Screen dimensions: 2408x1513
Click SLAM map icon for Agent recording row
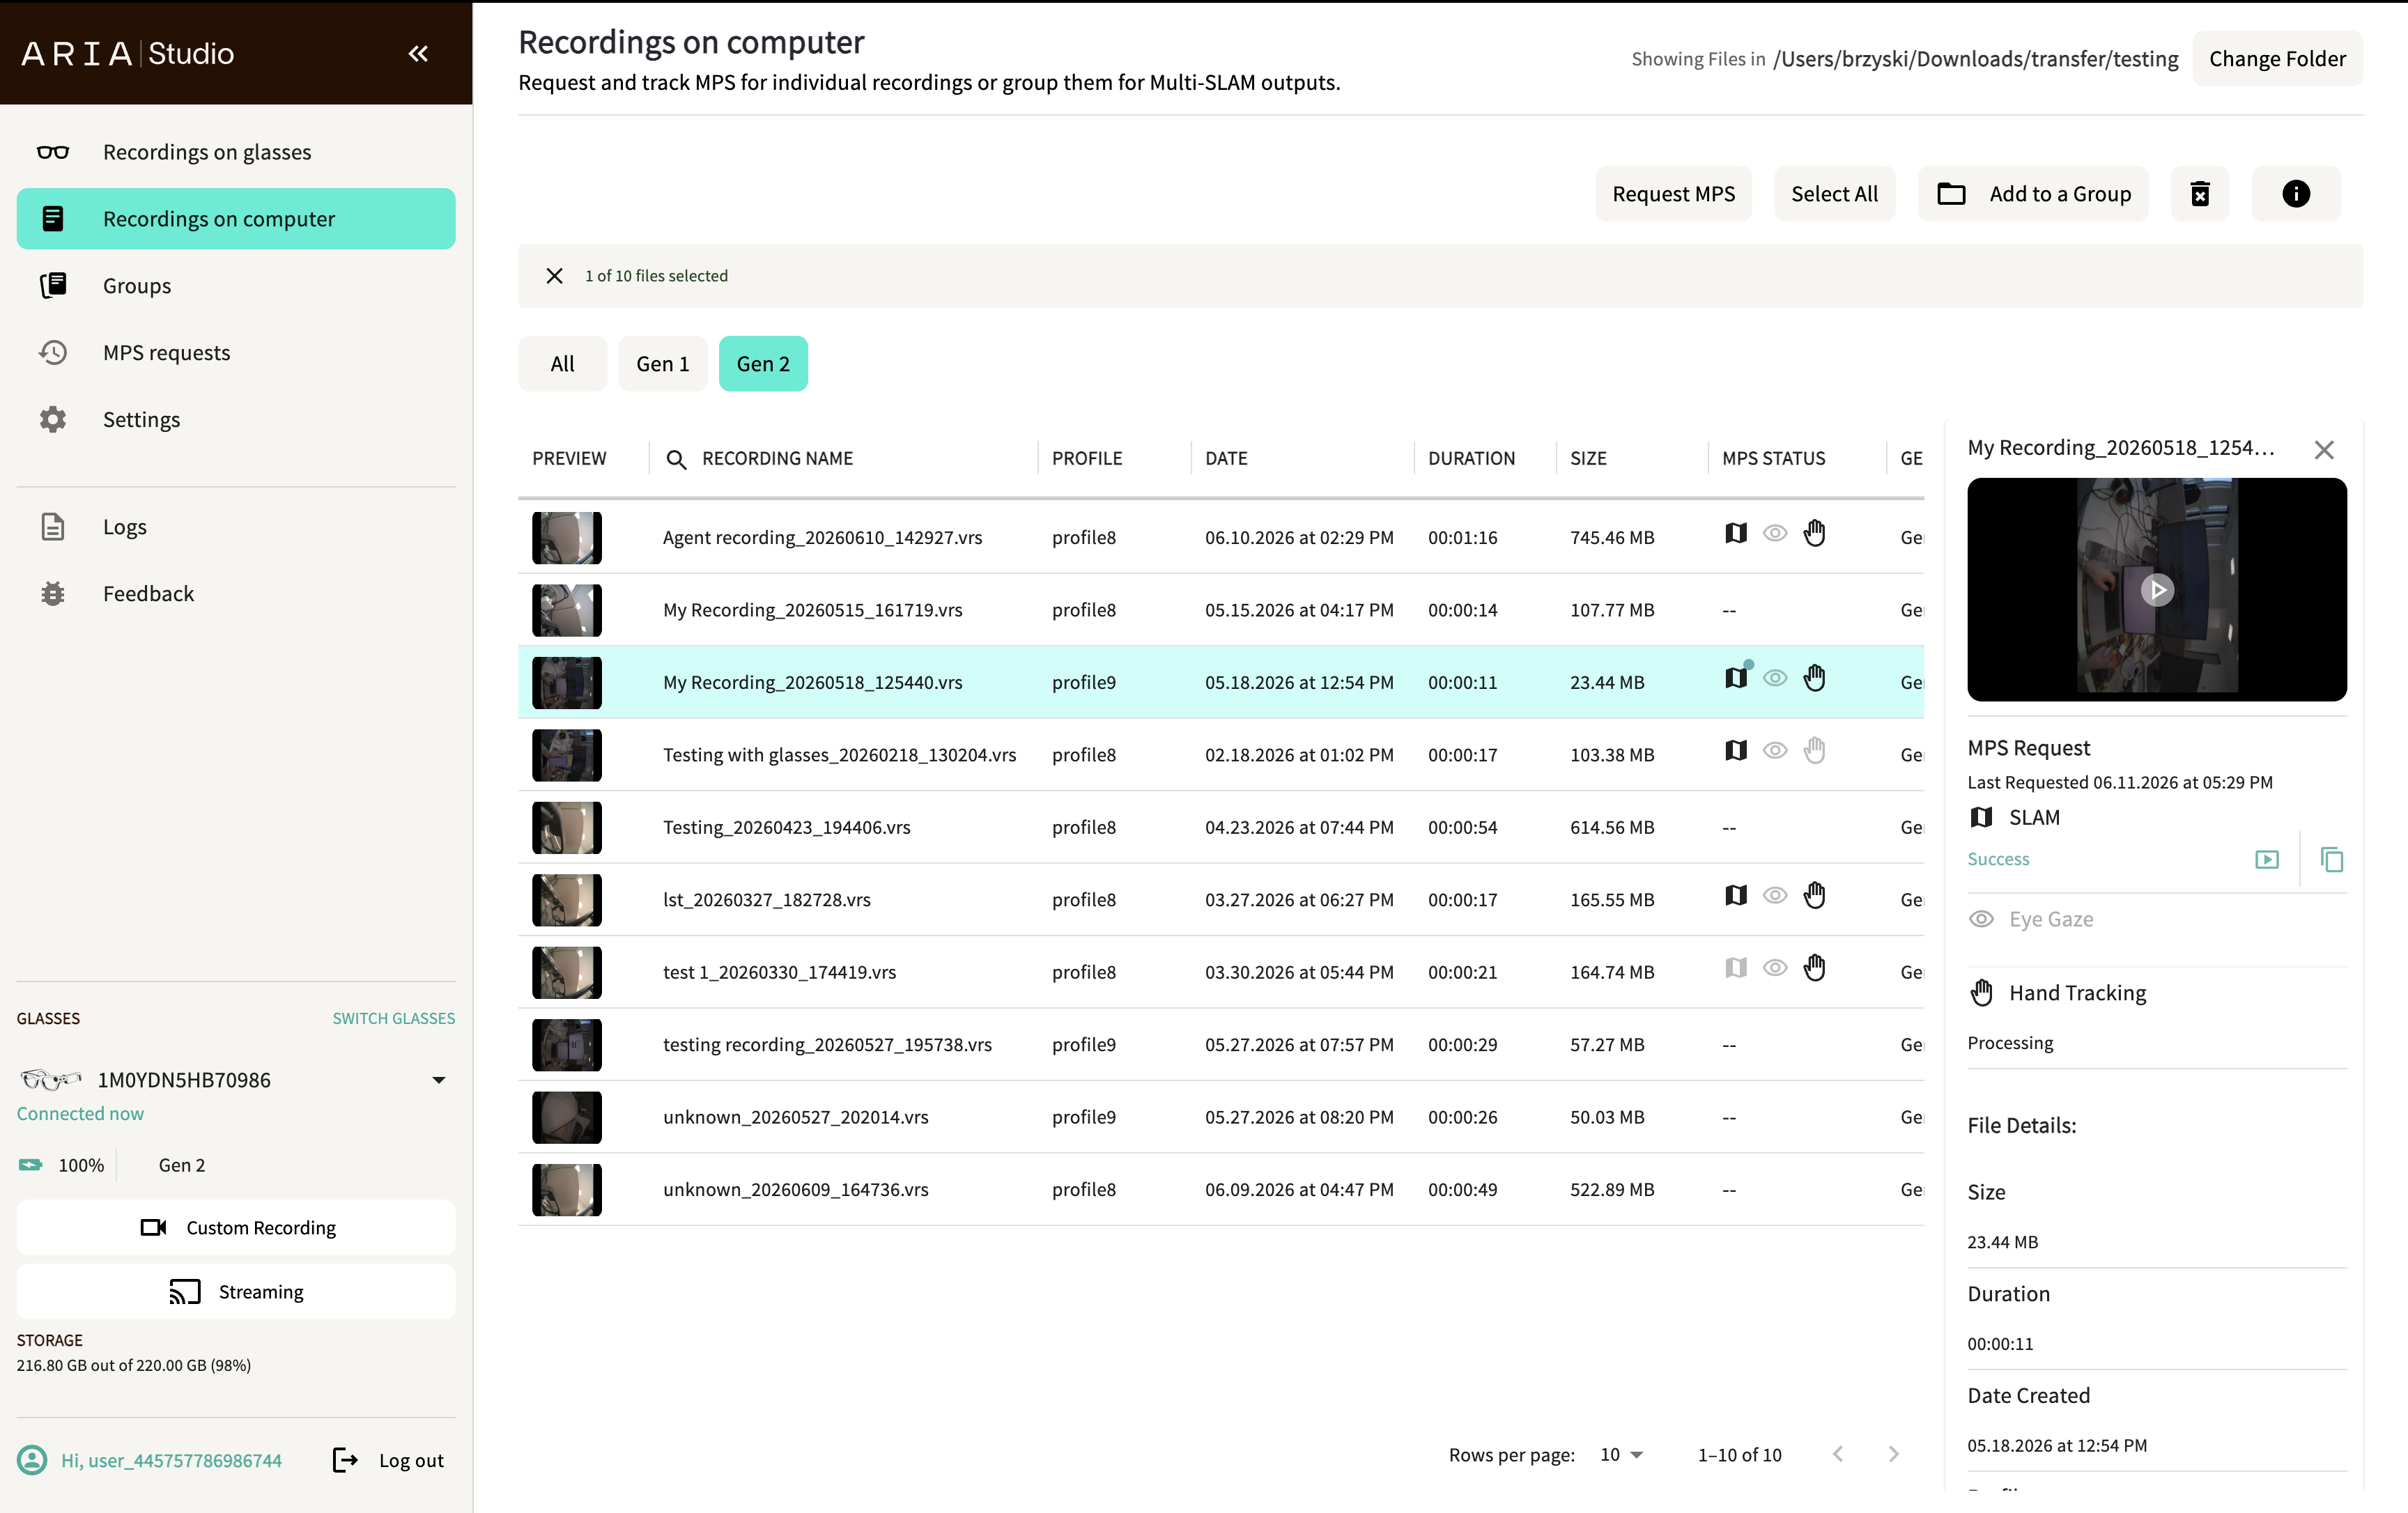coord(1736,533)
